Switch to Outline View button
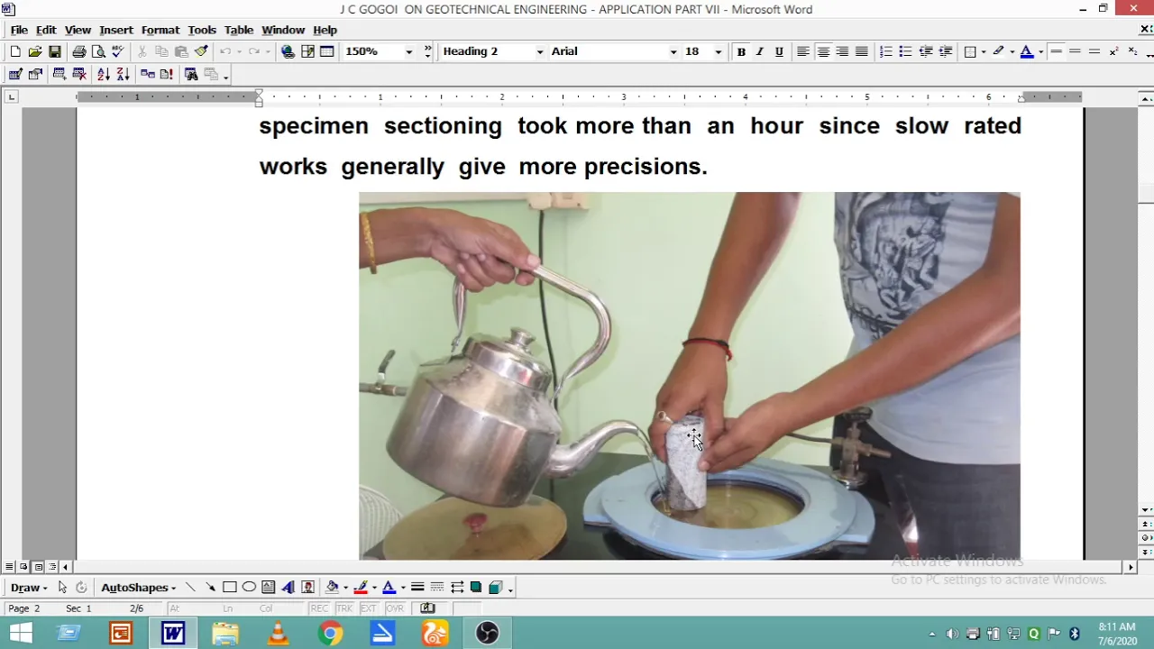Screen dimensions: 1154x649 coord(52,567)
